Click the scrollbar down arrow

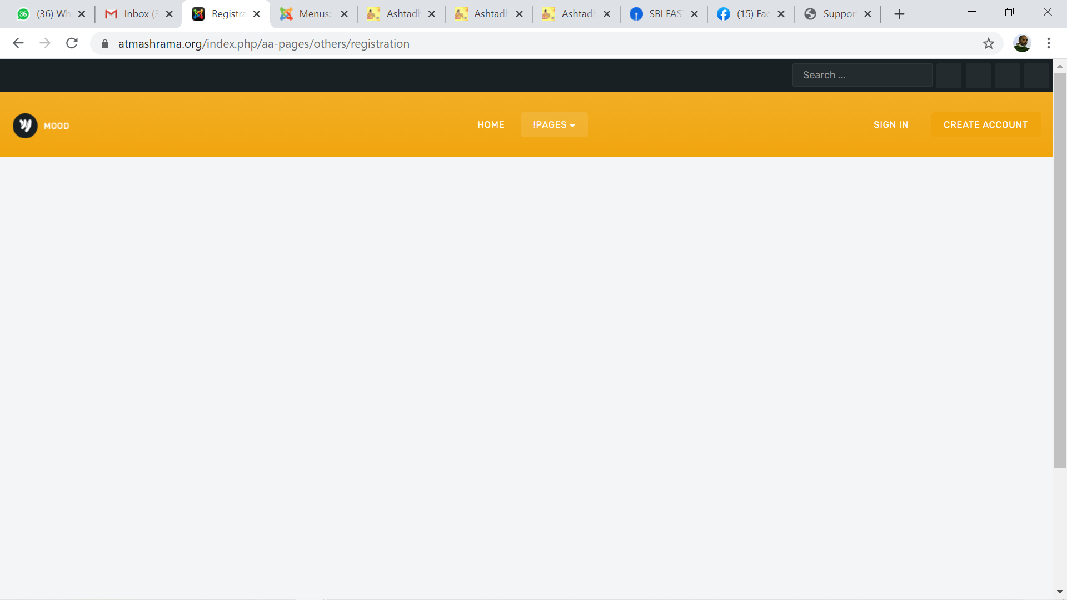tap(1060, 592)
